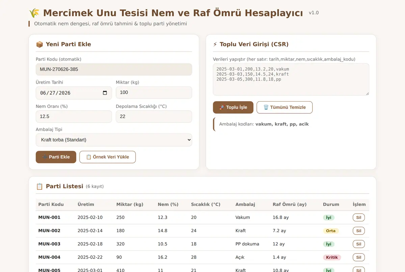Delete batch MUN-002 with Sil
Viewport: 405px width, 272px height.
tap(359, 231)
